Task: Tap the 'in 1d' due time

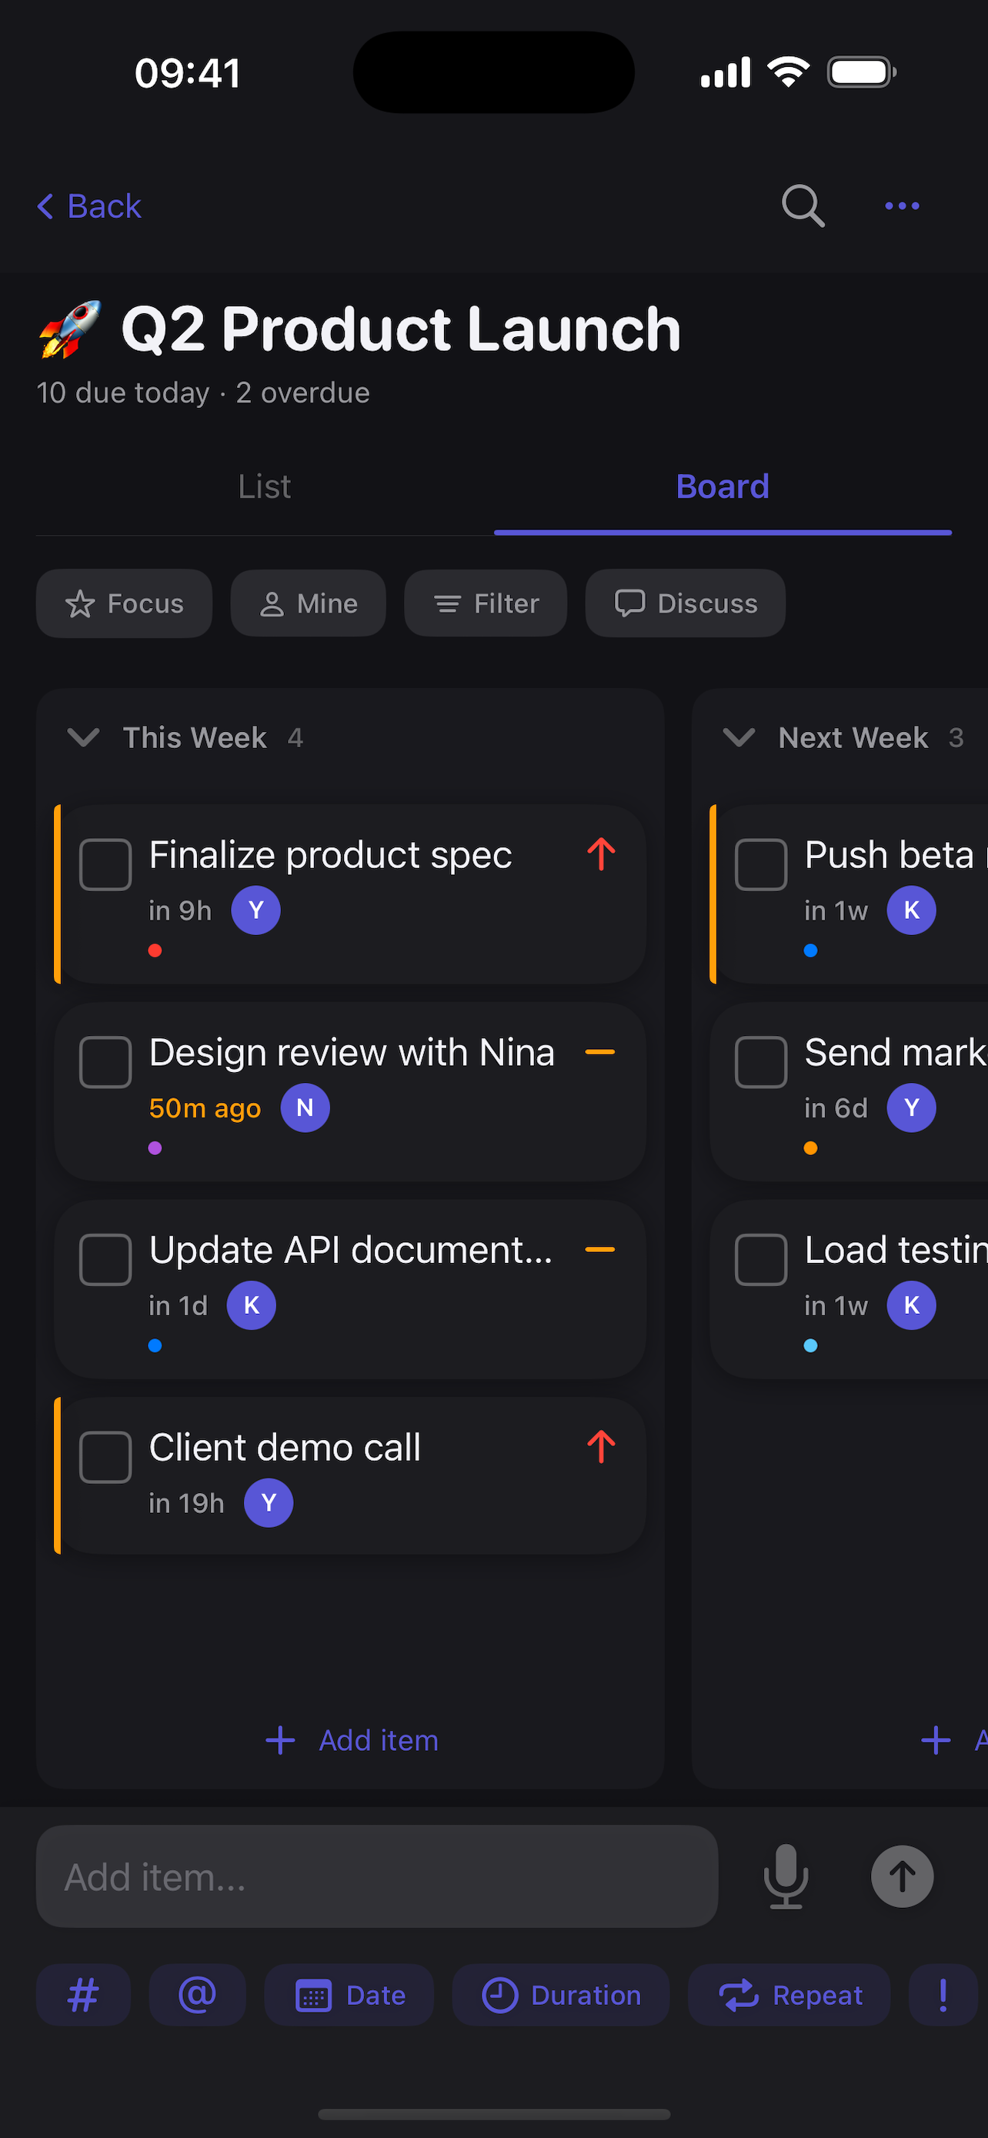Action: coord(179,1305)
